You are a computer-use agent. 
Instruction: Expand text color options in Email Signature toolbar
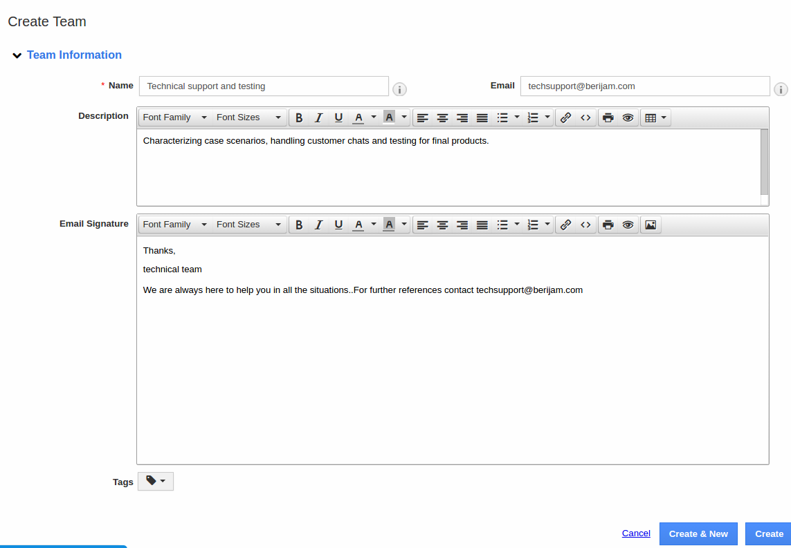(x=373, y=225)
